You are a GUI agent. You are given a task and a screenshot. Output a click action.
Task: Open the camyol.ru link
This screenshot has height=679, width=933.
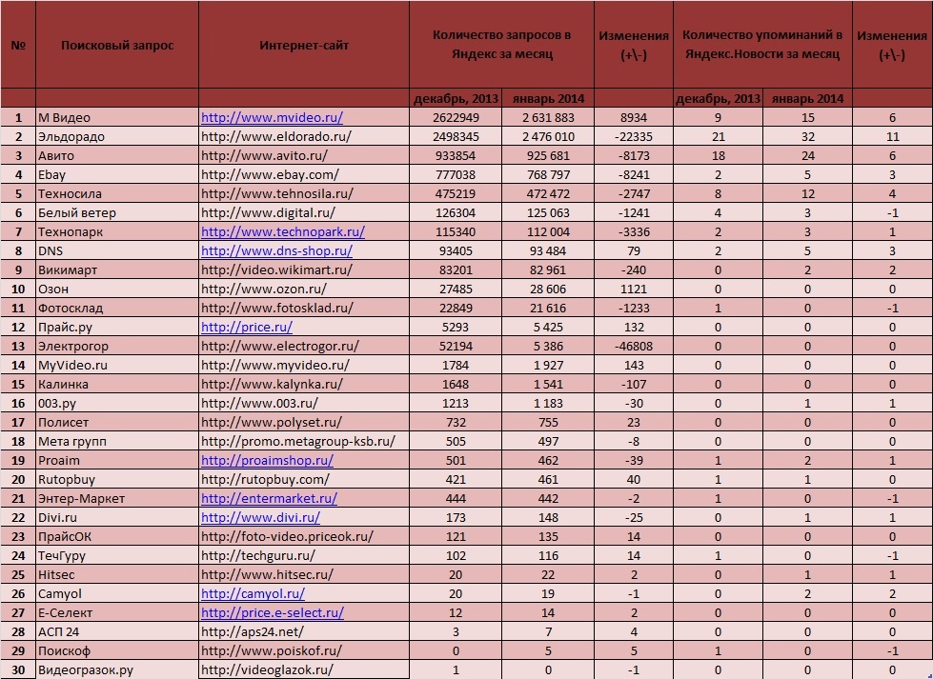tap(253, 593)
